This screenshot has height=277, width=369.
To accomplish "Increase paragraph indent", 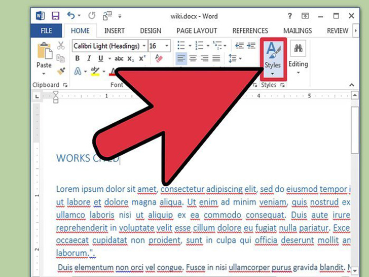I will click(251, 45).
